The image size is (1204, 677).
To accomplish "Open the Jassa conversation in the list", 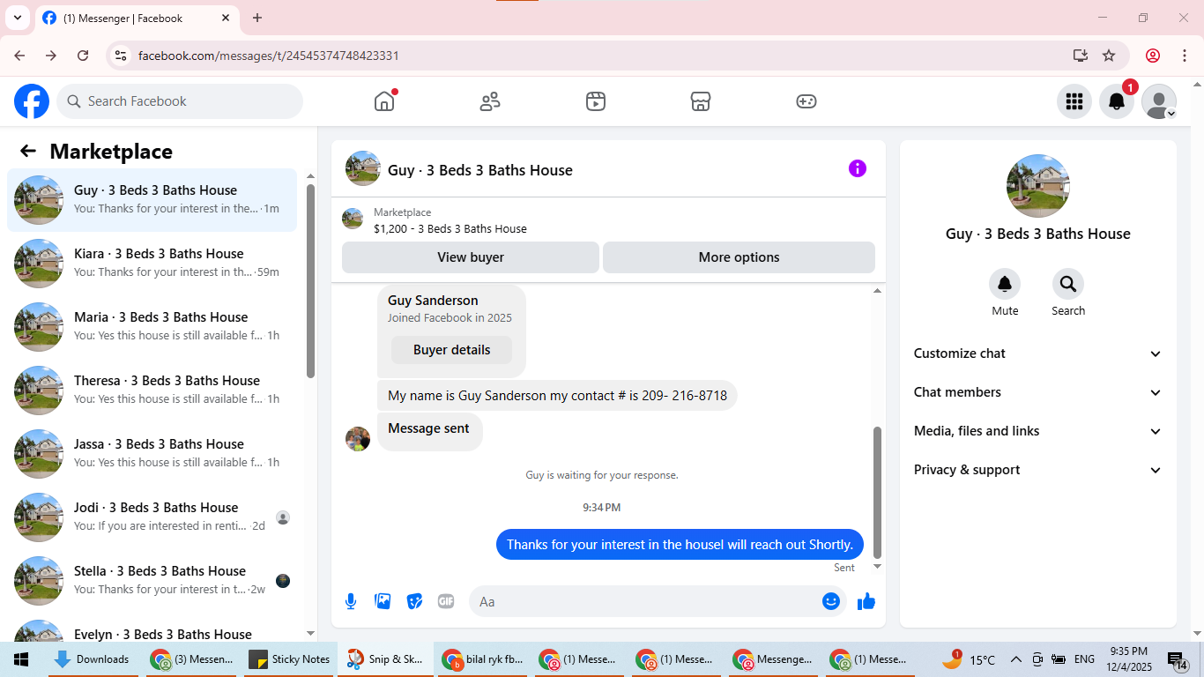I will tap(152, 454).
